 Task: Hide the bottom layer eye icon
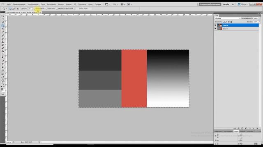[x=215, y=29]
